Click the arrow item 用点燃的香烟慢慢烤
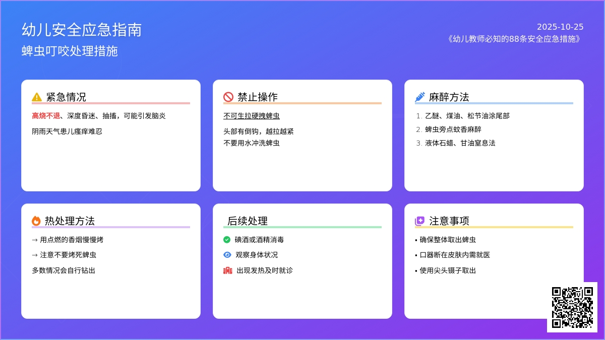Image resolution: width=605 pixels, height=340 pixels. [x=68, y=240]
